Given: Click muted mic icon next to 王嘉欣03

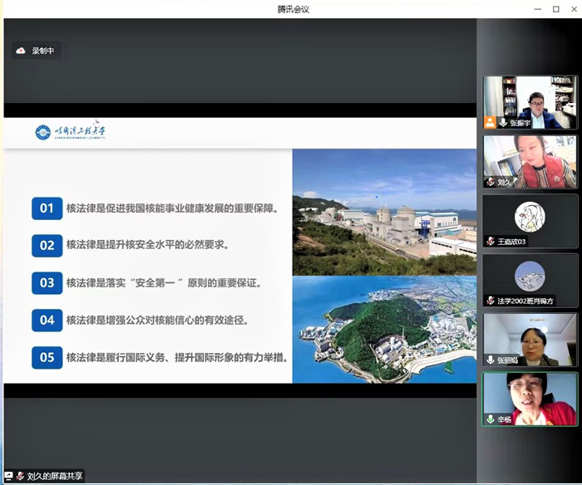Looking at the screenshot, I should click(491, 241).
